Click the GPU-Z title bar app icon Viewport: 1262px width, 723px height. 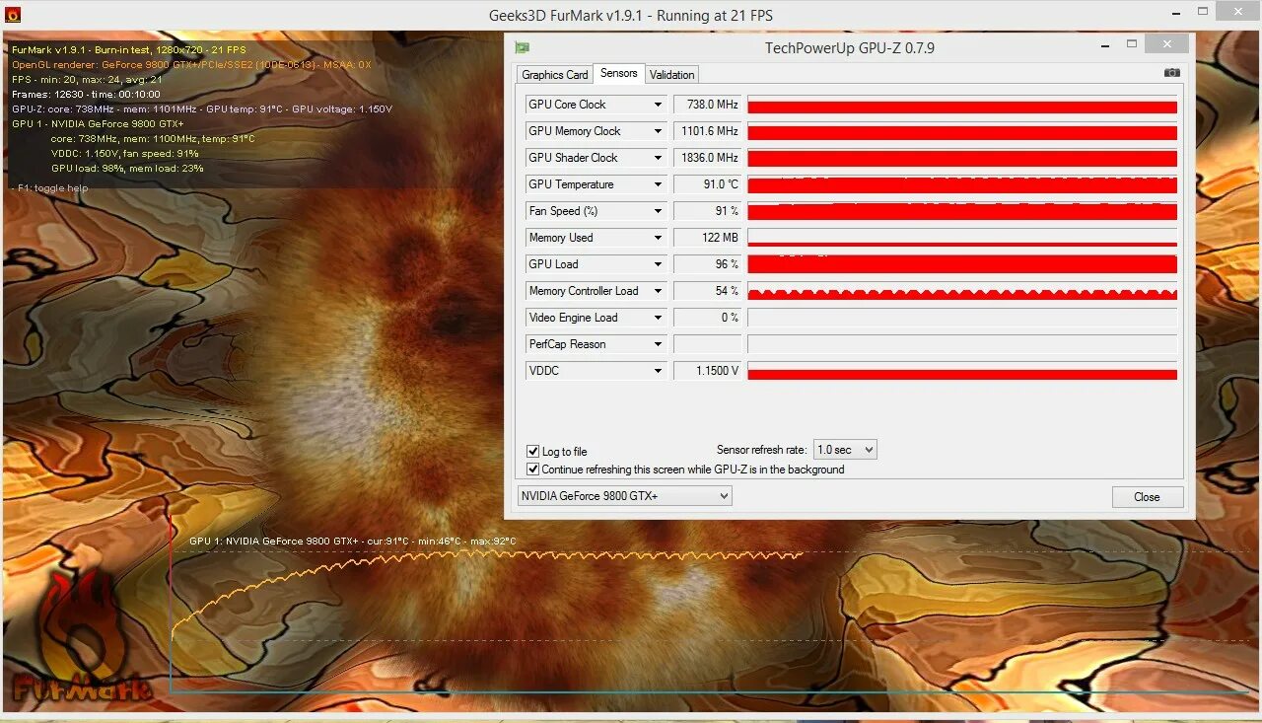[x=523, y=46]
